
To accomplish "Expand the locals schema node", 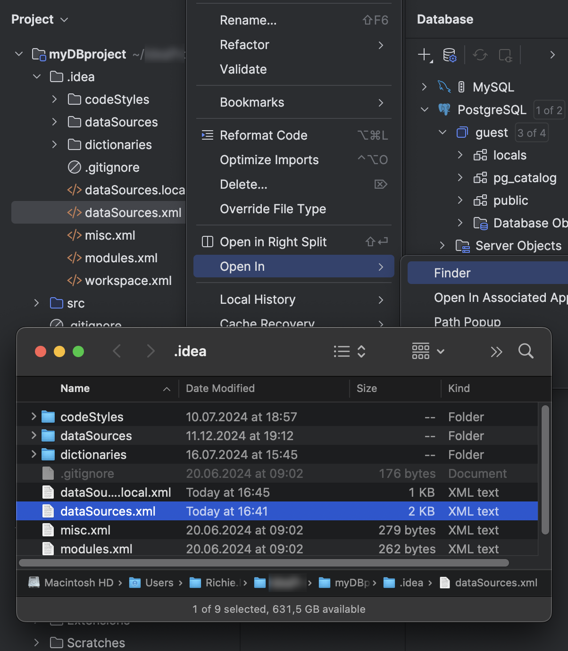I will 460,155.
